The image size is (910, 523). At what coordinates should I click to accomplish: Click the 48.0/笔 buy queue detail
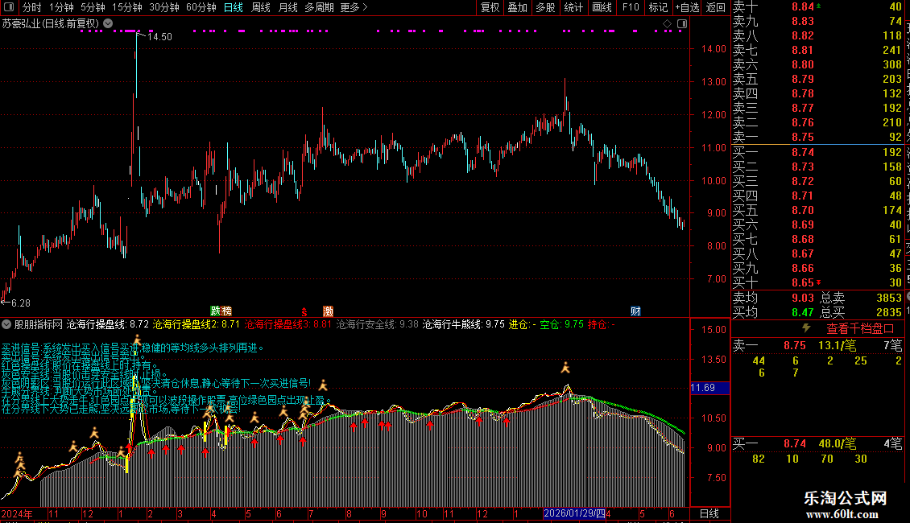[x=837, y=443]
